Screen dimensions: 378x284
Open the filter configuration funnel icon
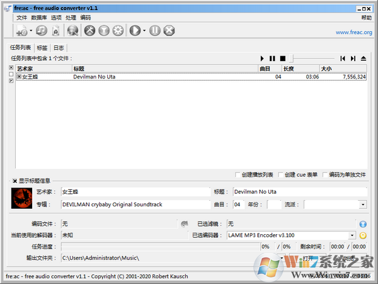pyautogui.click(x=103, y=30)
